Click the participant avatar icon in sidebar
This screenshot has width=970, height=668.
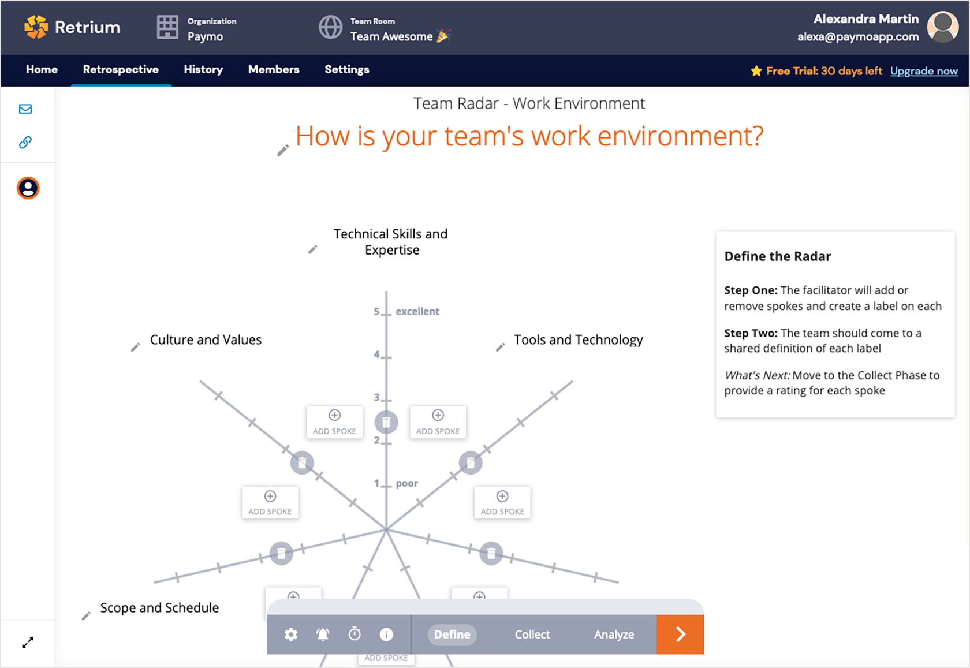pyautogui.click(x=28, y=188)
